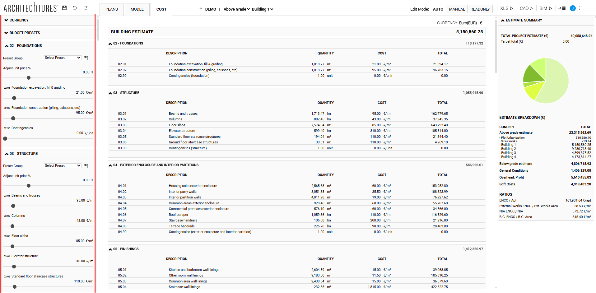Click the blue user avatar J
Screen dimensions: 596x293
point(573,8)
